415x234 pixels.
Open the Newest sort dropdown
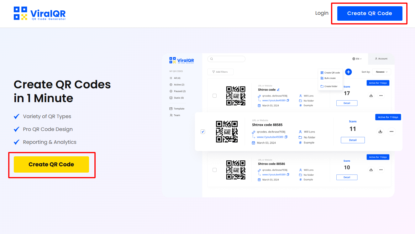(381, 72)
